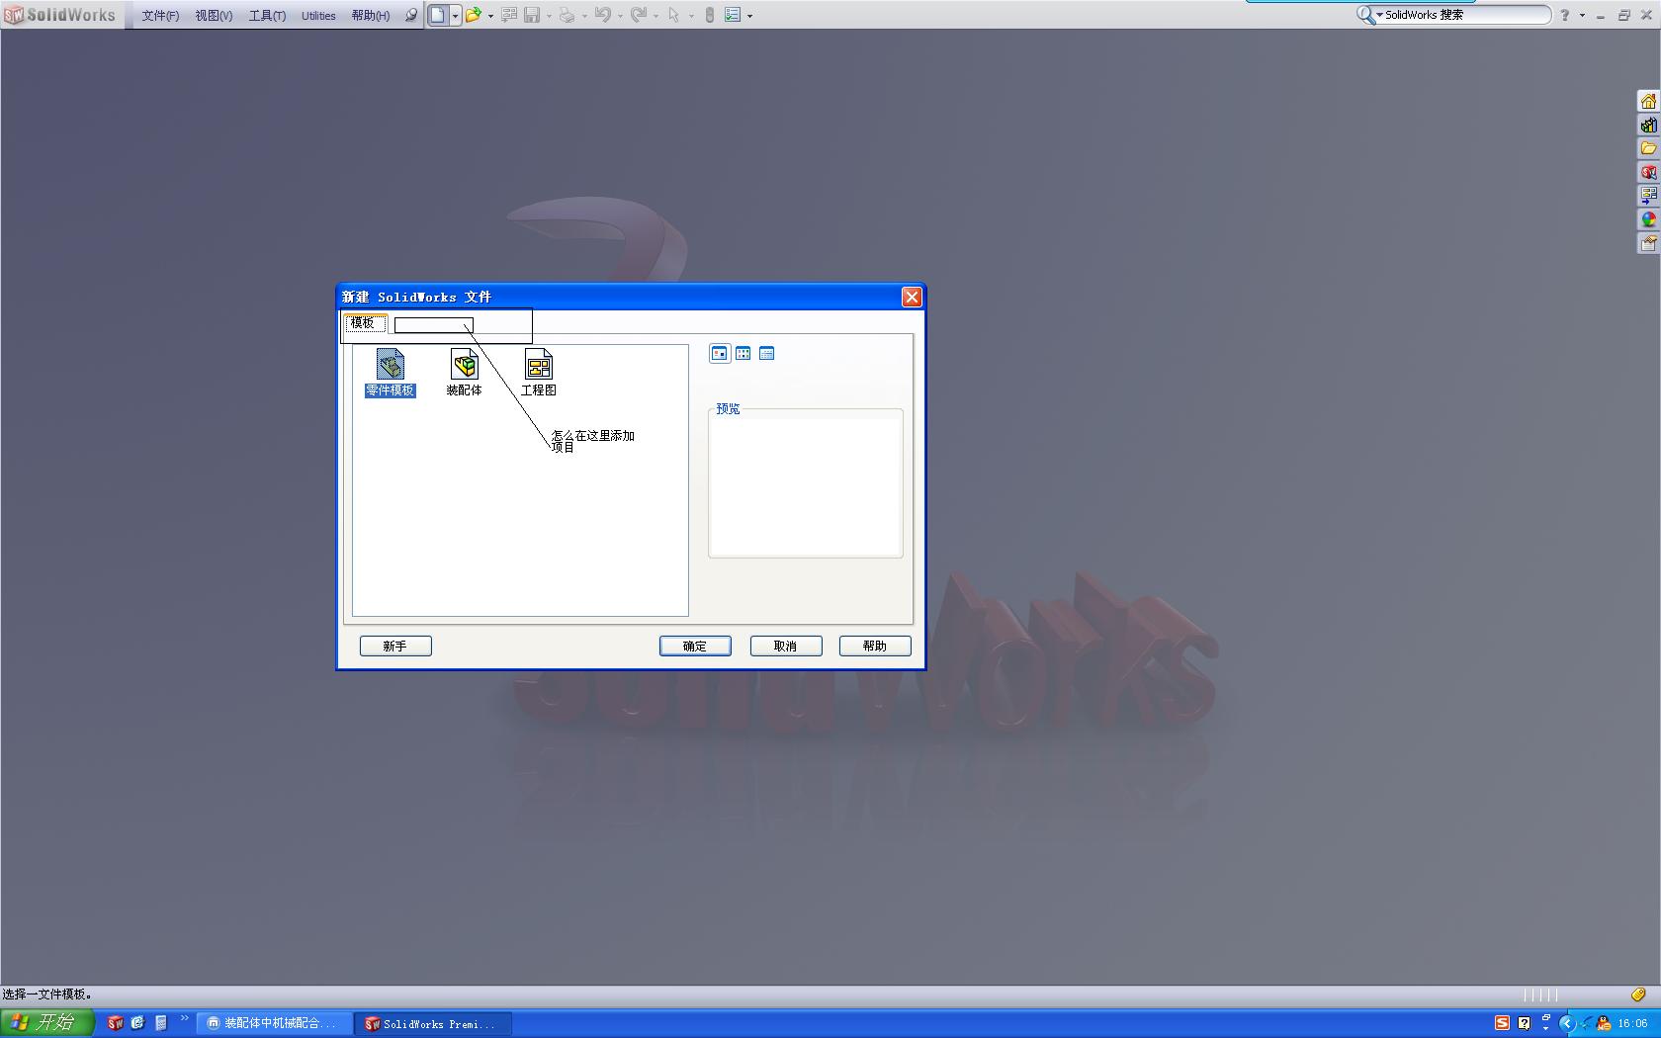Open the Custom Properties task pane tab

pos(1648,243)
